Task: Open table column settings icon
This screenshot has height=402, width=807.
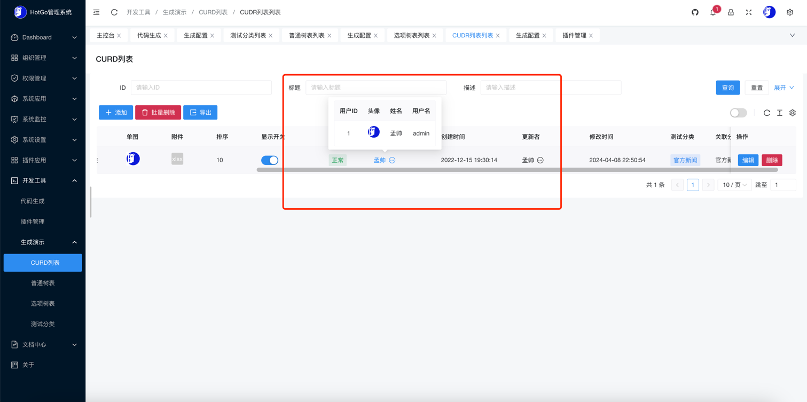Action: click(793, 113)
